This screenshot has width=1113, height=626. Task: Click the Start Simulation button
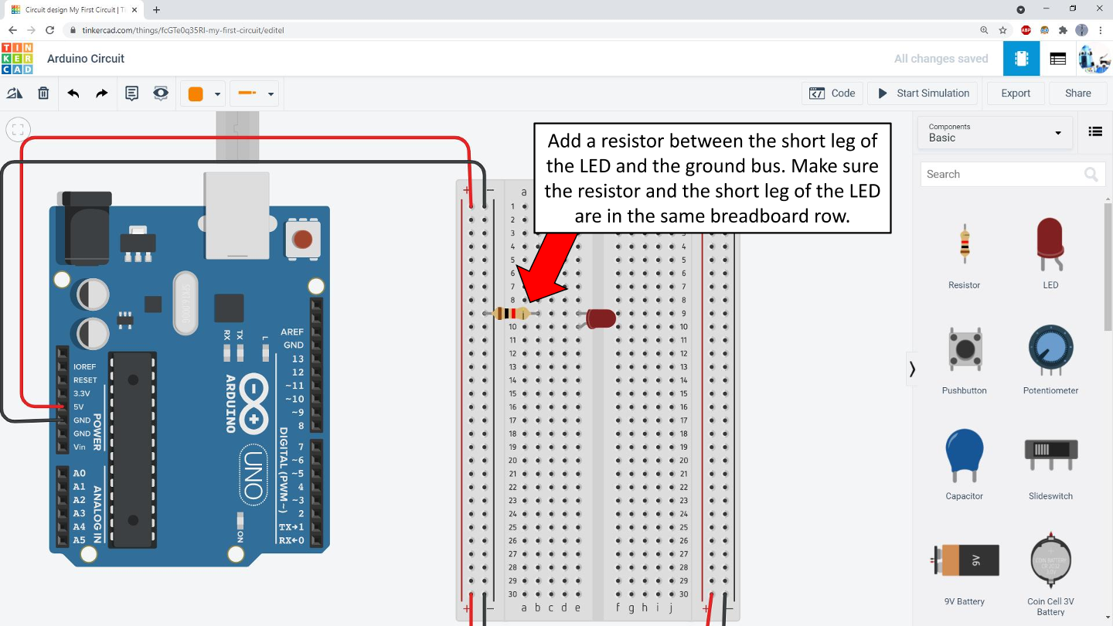pos(922,93)
